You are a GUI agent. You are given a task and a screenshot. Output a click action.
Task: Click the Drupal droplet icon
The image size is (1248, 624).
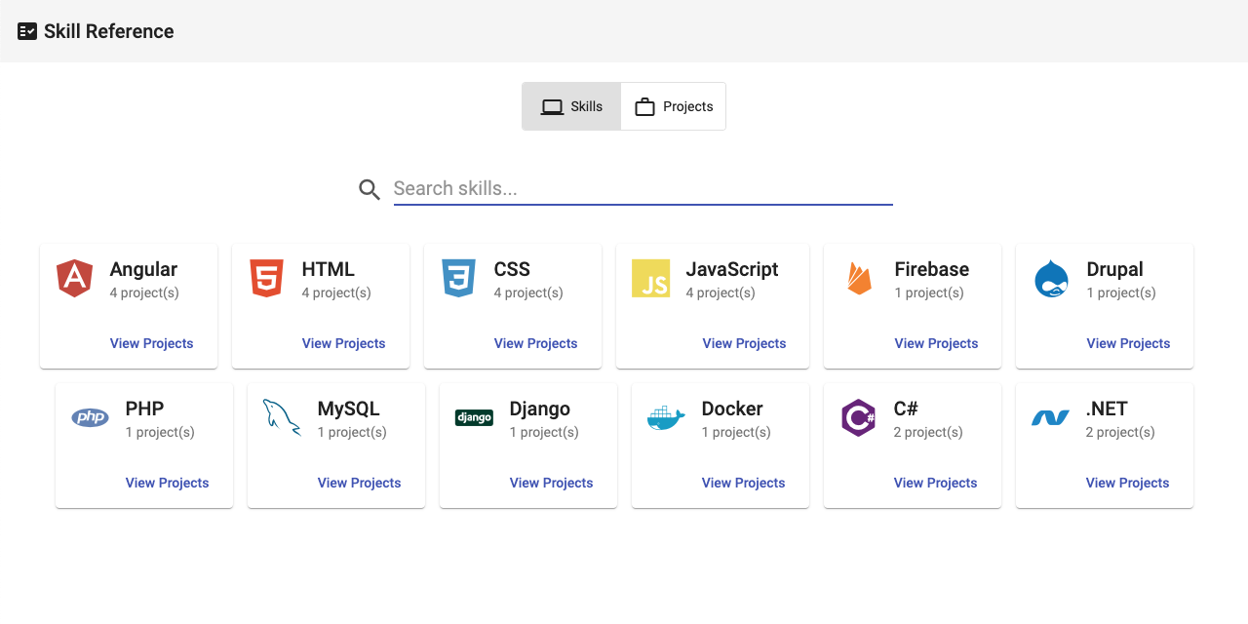[1051, 279]
